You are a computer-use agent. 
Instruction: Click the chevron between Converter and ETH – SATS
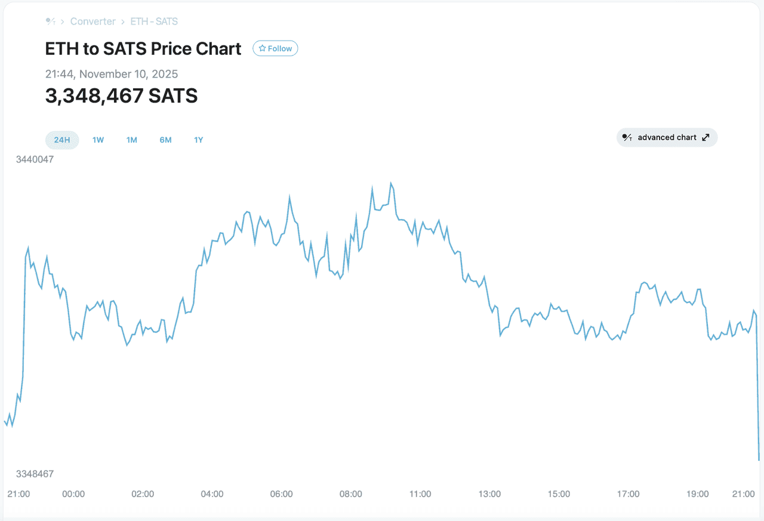click(x=122, y=21)
